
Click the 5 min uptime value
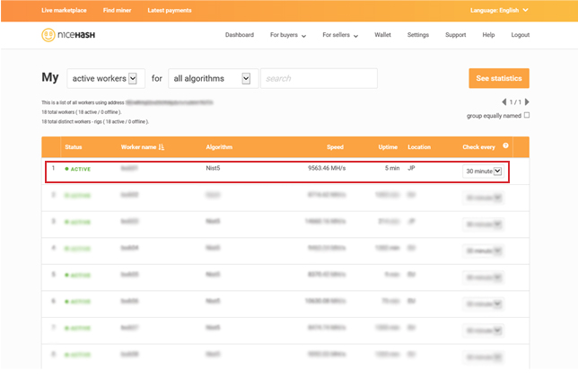click(392, 168)
